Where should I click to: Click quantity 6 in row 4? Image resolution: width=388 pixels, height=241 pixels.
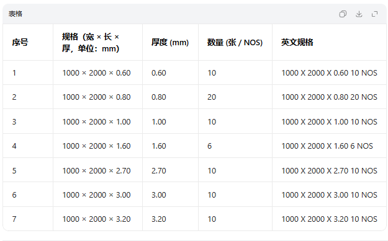[x=209, y=146]
